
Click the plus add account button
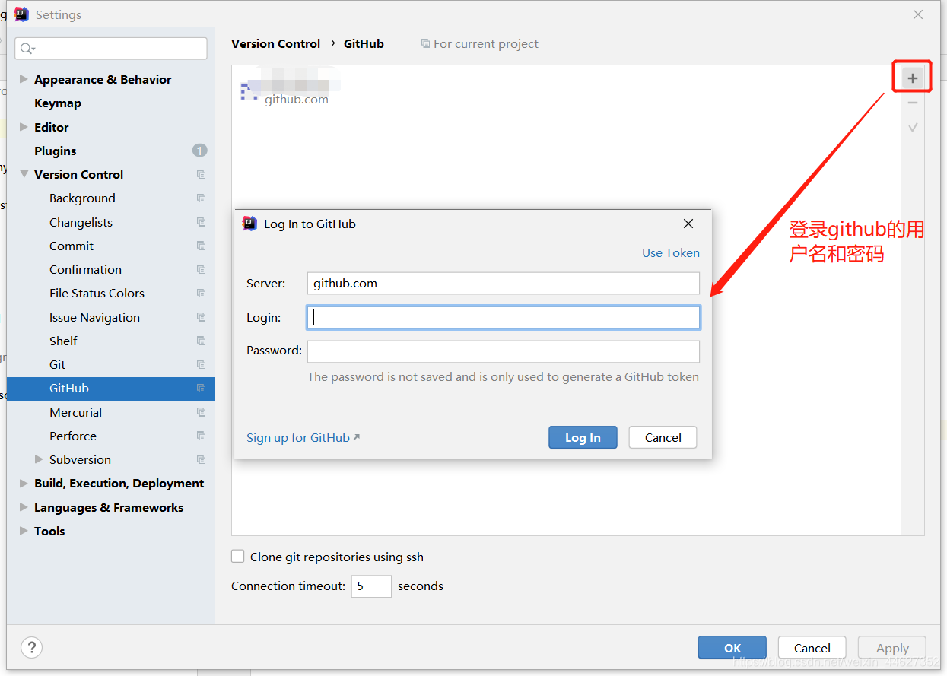click(913, 78)
